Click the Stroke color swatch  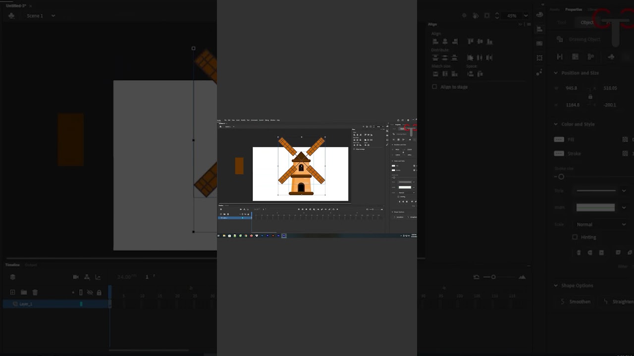(559, 154)
